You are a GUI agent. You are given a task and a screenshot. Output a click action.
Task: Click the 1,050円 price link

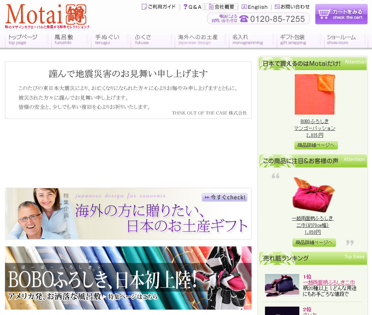pyautogui.click(x=313, y=232)
